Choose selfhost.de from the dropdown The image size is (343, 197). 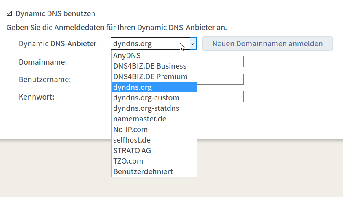click(x=154, y=140)
